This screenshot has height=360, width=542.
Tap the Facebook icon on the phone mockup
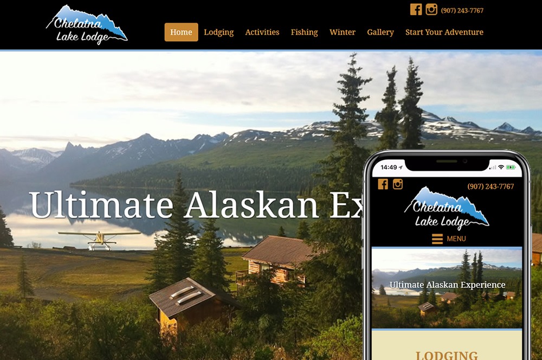coord(383,184)
